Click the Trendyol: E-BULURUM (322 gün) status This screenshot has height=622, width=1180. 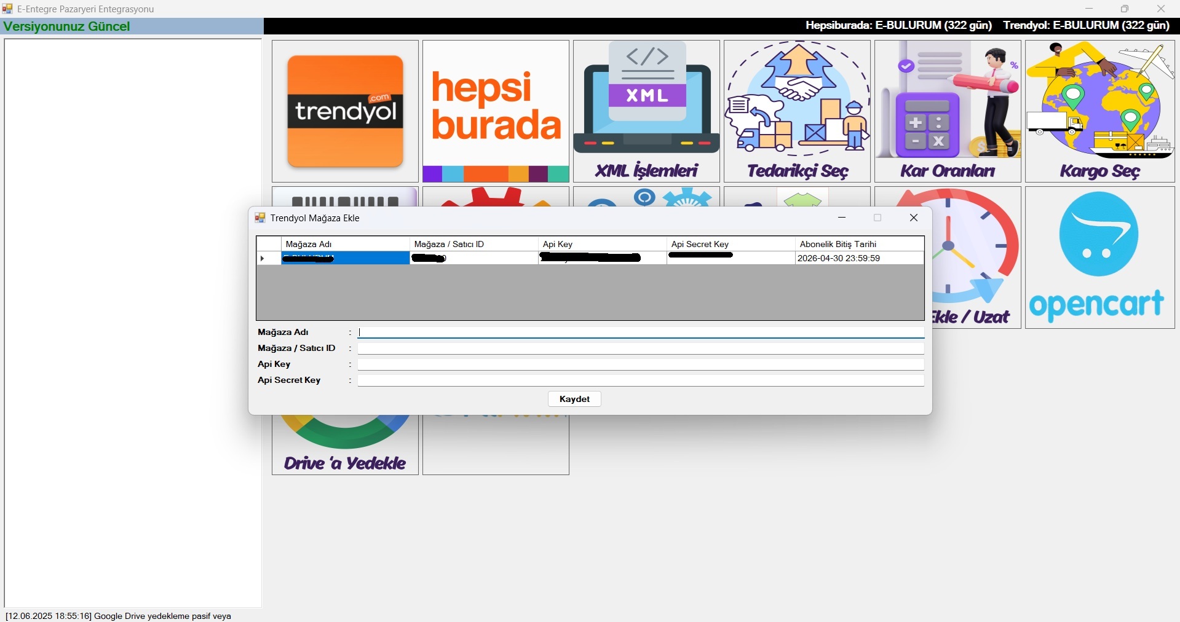tap(1087, 25)
